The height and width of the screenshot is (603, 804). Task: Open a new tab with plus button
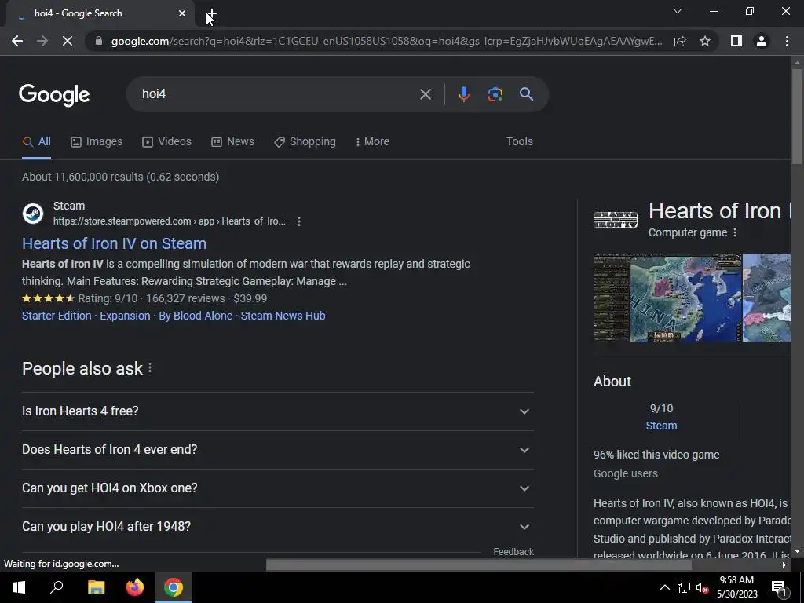[x=212, y=13]
